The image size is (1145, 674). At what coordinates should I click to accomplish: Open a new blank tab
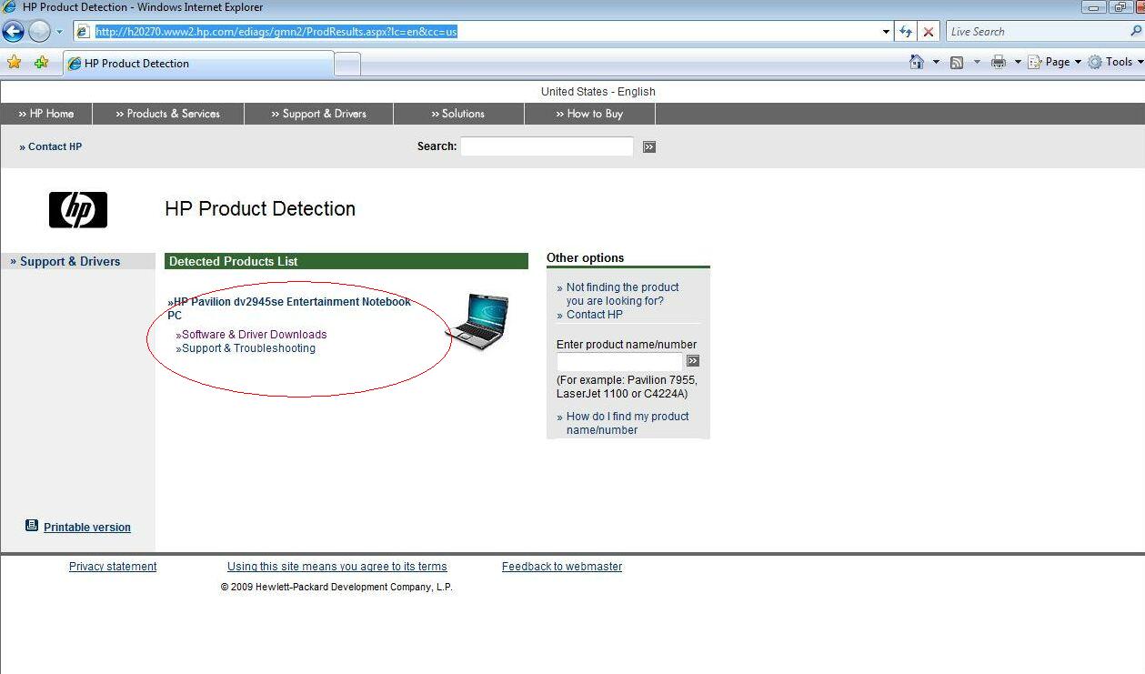(x=347, y=64)
